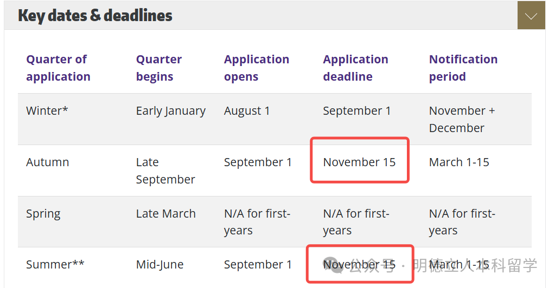Click the September 1 deadline for Winter
555x288 pixels.
[356, 111]
